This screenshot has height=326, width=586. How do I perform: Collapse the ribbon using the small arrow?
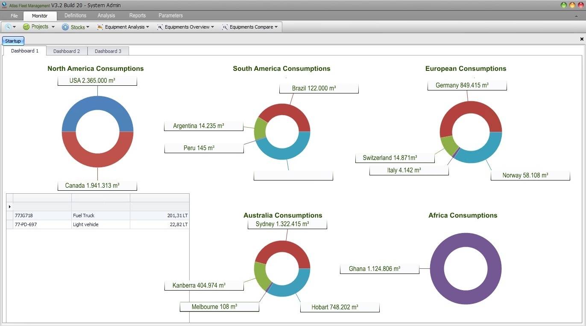click(x=577, y=16)
